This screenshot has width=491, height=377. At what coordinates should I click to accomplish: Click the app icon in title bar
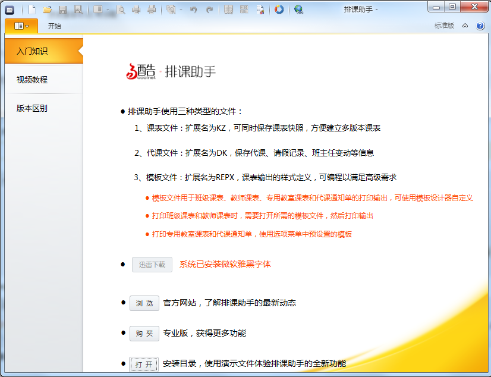(x=10, y=10)
